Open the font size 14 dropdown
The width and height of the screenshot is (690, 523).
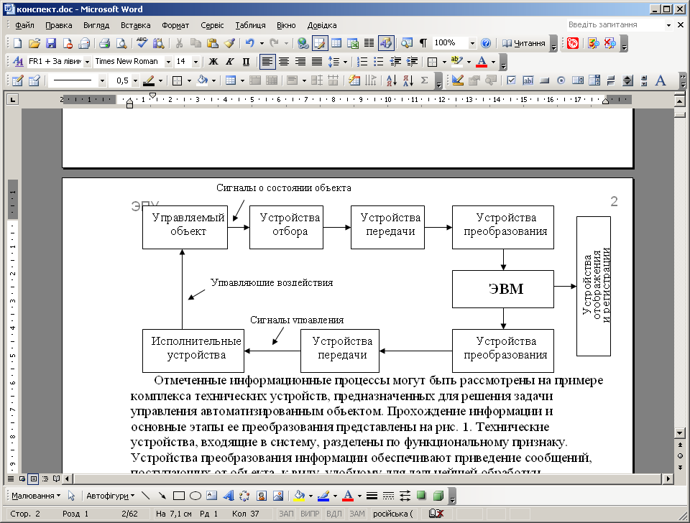[195, 62]
